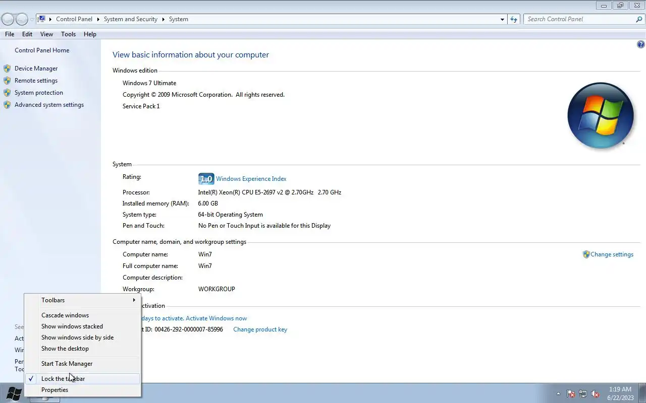The width and height of the screenshot is (646, 403).
Task: Click the shield icon beside Change settings
Action: point(586,254)
